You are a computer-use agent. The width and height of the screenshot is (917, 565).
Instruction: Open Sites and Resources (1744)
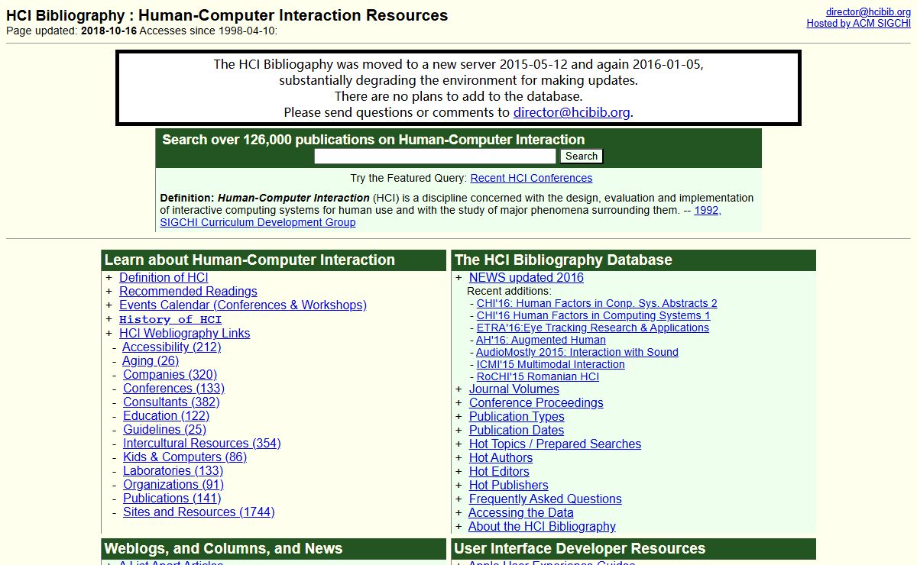[x=199, y=512]
